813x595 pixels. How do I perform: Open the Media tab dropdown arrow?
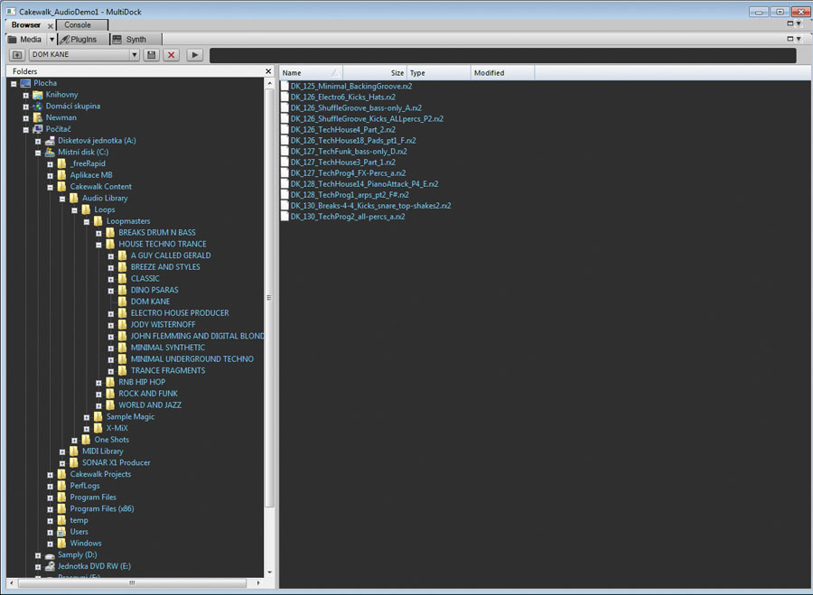point(51,40)
